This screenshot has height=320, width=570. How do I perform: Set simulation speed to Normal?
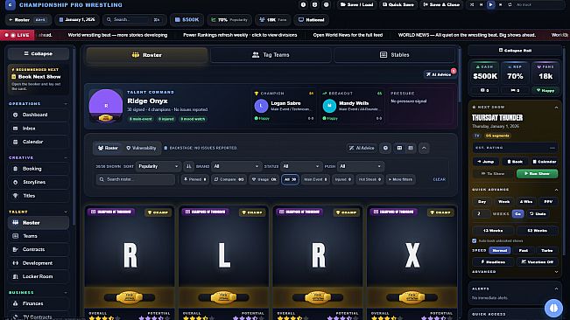point(500,250)
